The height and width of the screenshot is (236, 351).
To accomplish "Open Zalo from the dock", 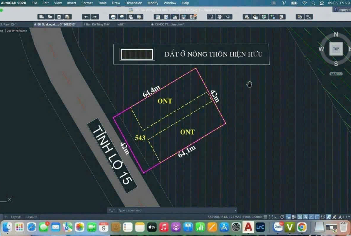I will [278, 227].
